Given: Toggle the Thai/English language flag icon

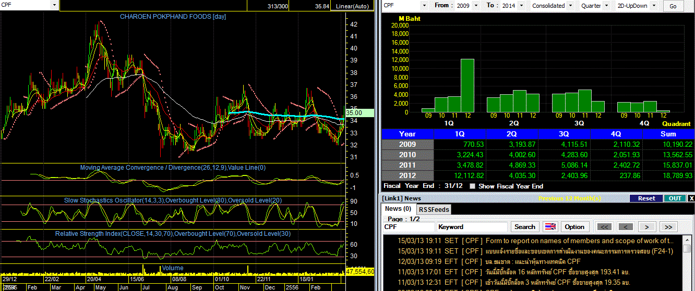Looking at the screenshot, I should pyautogui.click(x=550, y=227).
